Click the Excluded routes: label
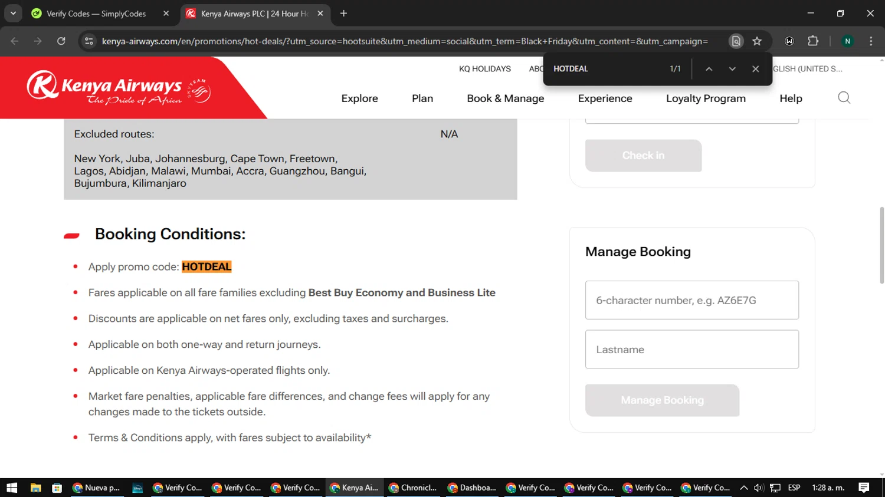Viewport: 885px width, 497px height. click(114, 134)
